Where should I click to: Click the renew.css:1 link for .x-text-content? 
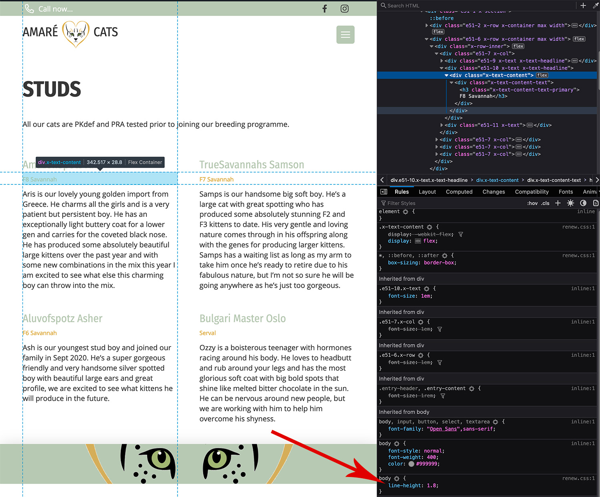[578, 227]
